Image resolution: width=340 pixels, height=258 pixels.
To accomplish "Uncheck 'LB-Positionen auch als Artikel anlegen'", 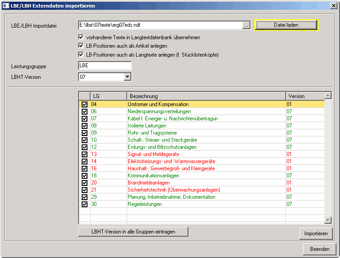I will 81,46.
